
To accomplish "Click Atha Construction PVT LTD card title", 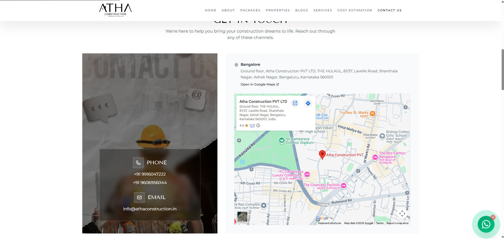I will point(263,101).
